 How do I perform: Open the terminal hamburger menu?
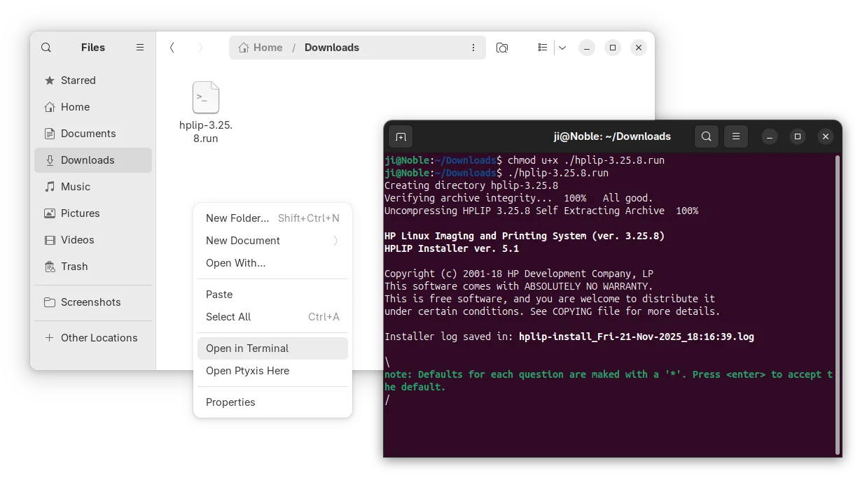[x=735, y=136]
